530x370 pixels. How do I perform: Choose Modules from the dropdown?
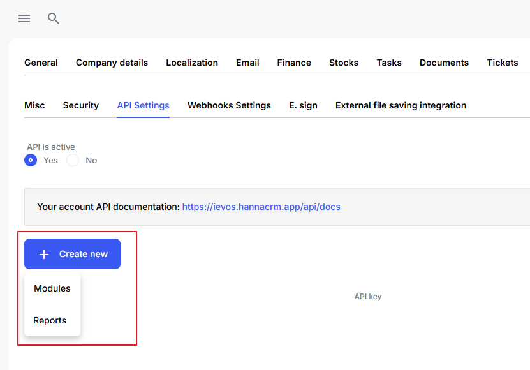point(52,288)
